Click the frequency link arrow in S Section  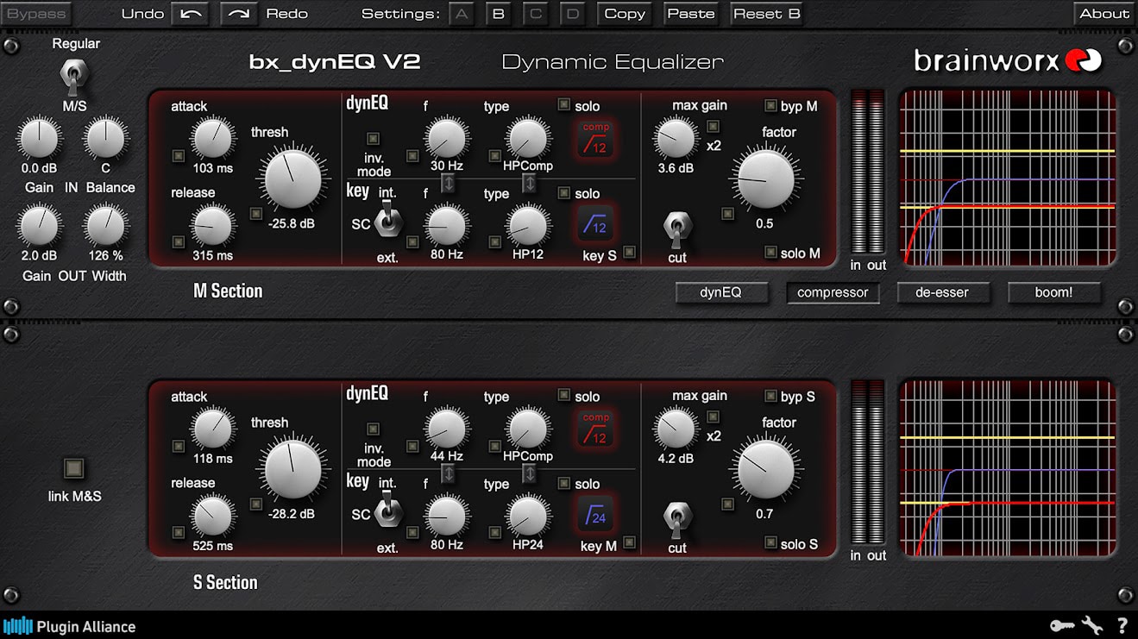click(x=448, y=473)
